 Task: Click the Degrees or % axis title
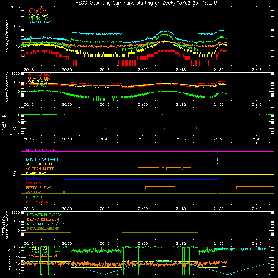(9, 260)
